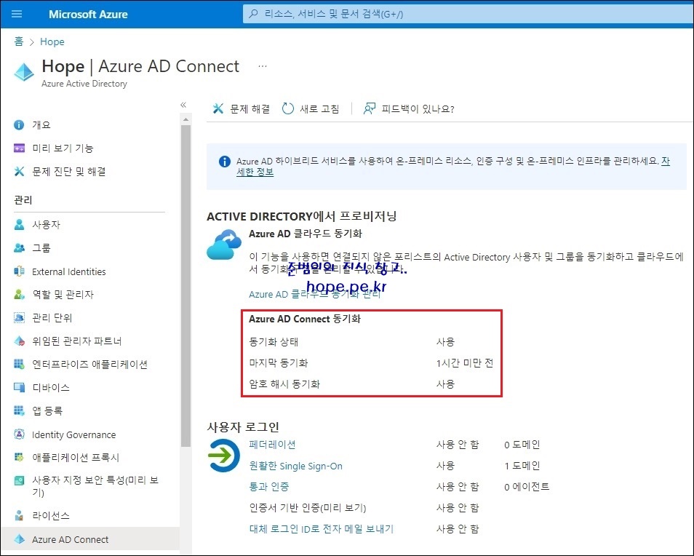
Task: Click the 앱 등록 icon
Action: 19,410
